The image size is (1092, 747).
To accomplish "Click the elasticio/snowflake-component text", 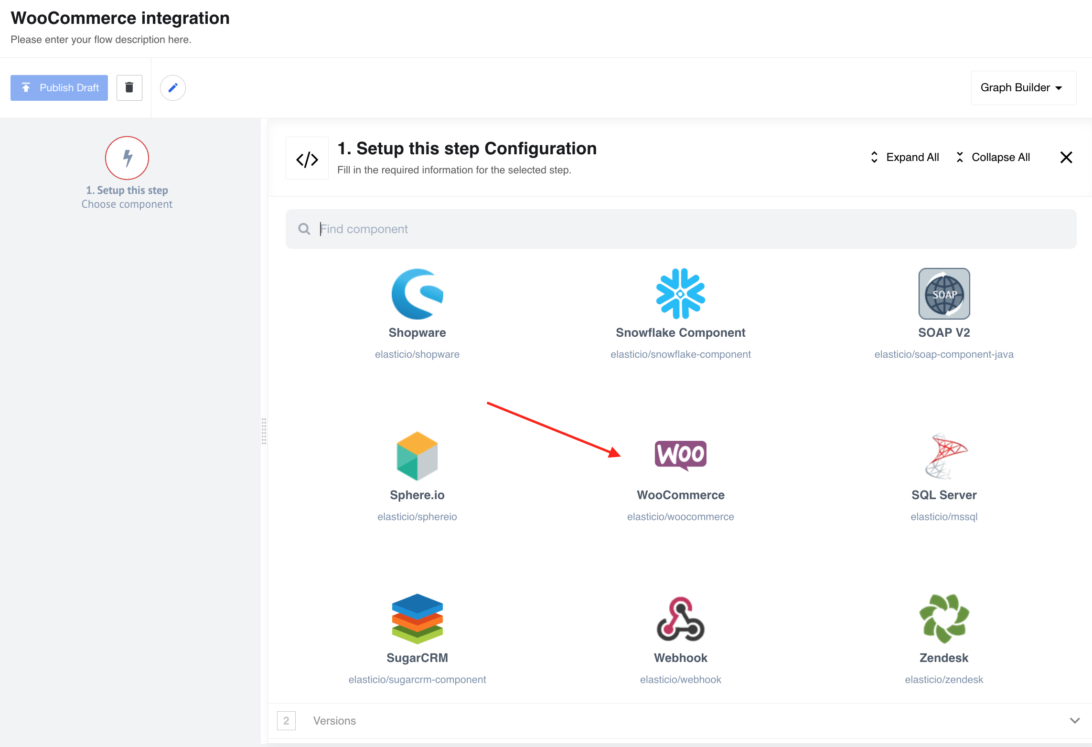I will pyautogui.click(x=680, y=354).
